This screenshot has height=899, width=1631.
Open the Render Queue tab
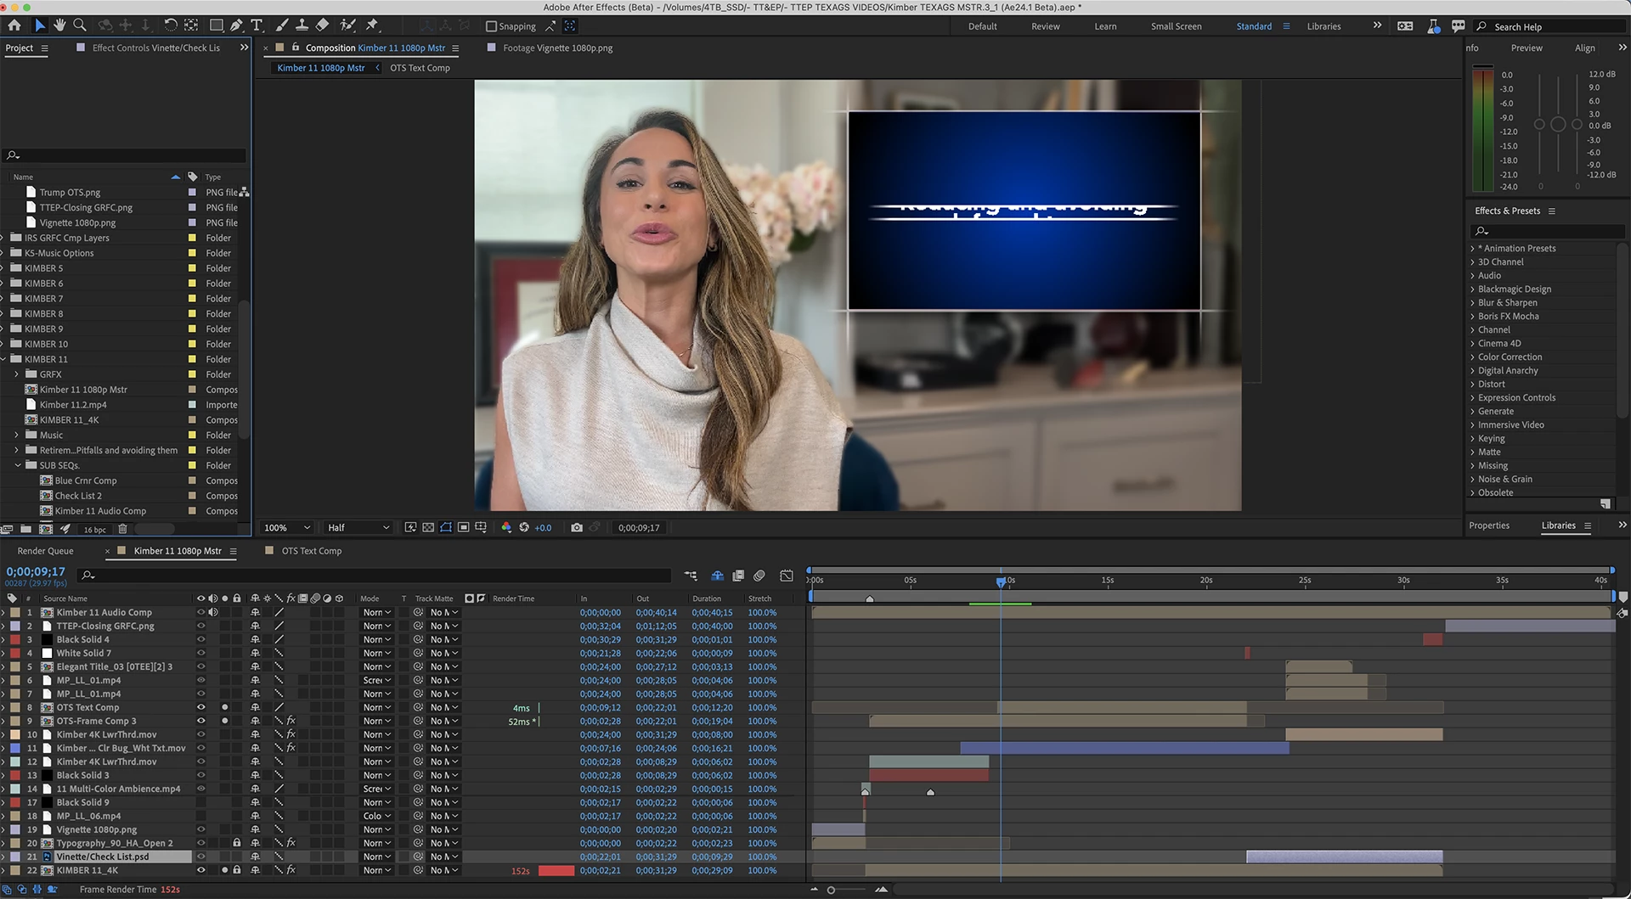45,551
